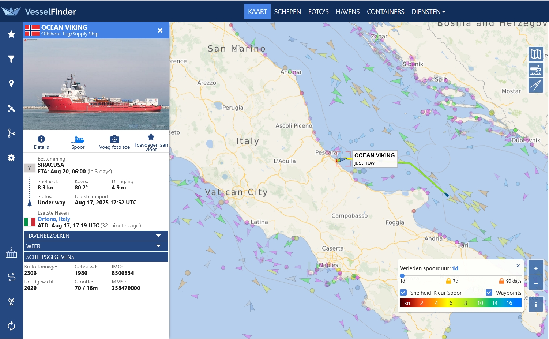Click the speed color scale legend

pyautogui.click(x=460, y=303)
